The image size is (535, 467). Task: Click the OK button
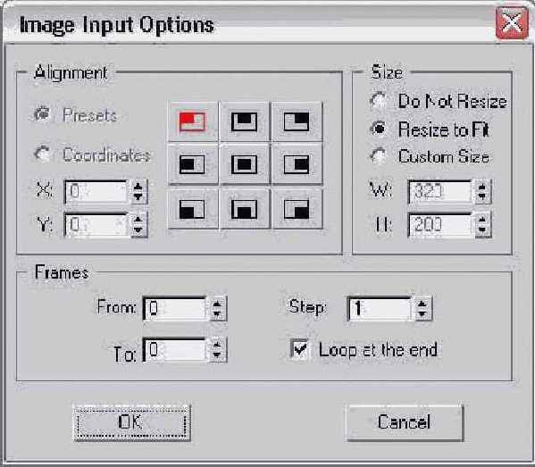(x=131, y=422)
